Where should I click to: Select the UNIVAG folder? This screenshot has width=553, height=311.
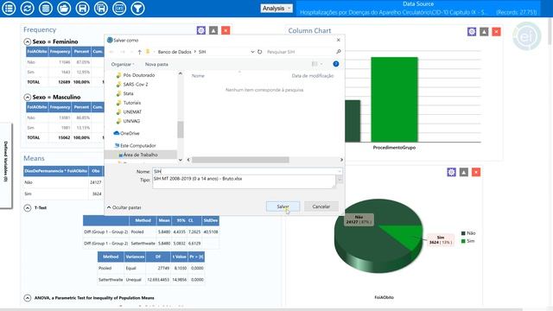point(131,121)
